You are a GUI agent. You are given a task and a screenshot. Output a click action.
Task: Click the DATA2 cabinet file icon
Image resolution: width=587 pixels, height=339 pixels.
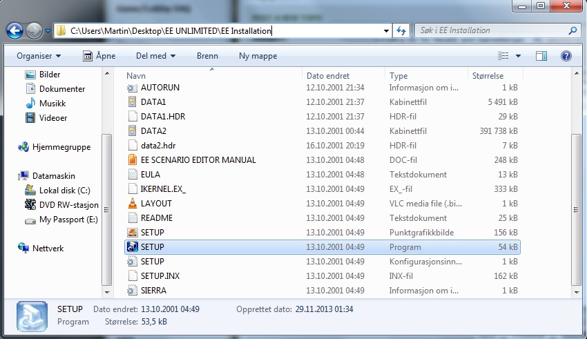click(x=133, y=131)
